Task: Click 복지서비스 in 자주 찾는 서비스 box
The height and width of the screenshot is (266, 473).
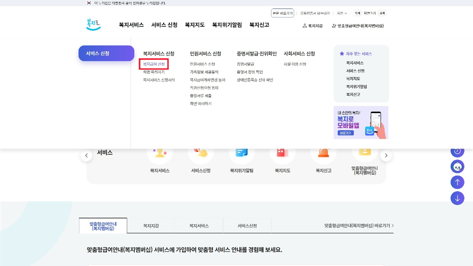Action: click(355, 63)
